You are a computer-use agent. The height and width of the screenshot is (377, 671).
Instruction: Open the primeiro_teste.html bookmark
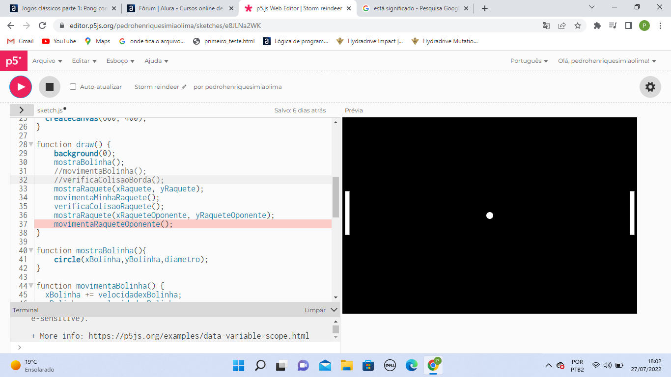[x=224, y=41]
